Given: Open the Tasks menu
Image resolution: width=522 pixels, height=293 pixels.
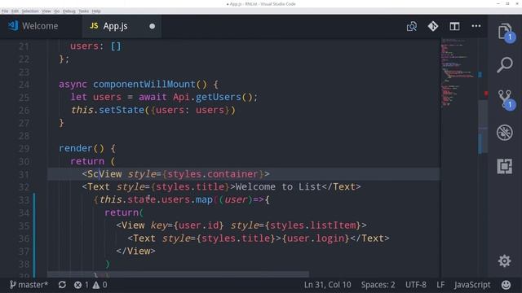Looking at the screenshot, I should click(83, 11).
